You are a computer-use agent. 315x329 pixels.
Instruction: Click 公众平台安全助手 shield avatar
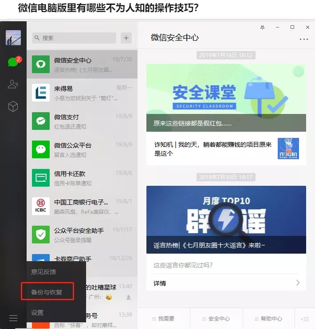click(x=41, y=235)
